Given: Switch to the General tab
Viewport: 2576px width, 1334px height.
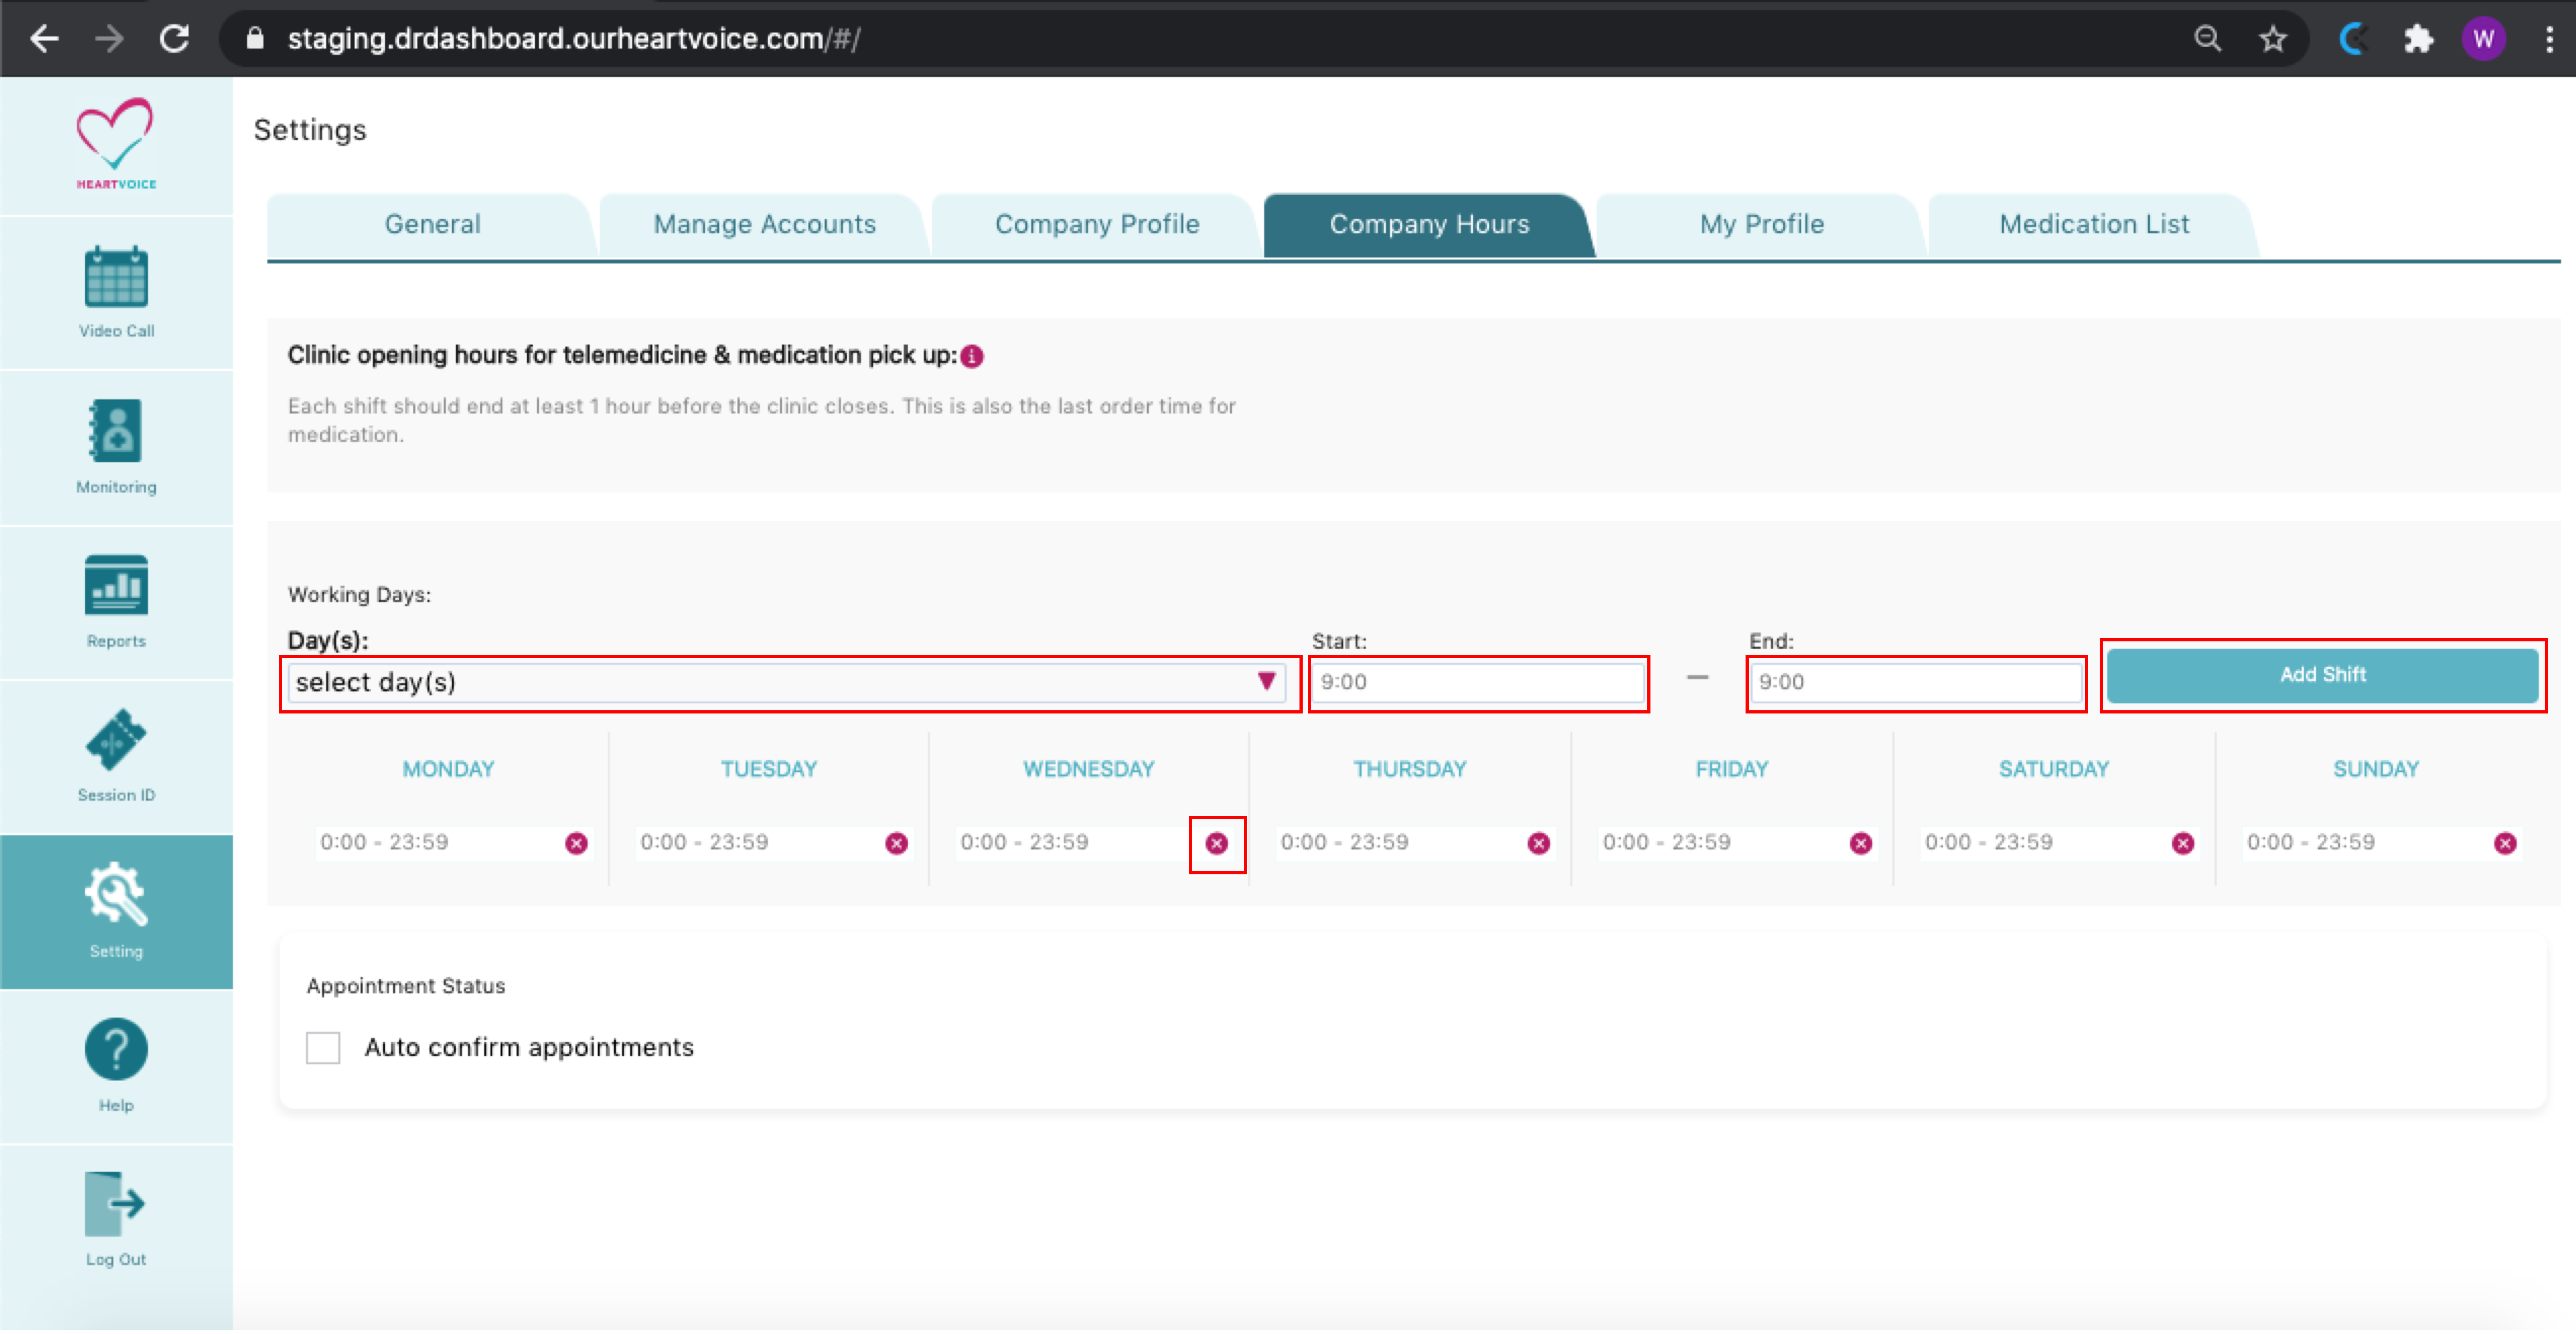Looking at the screenshot, I should [432, 225].
